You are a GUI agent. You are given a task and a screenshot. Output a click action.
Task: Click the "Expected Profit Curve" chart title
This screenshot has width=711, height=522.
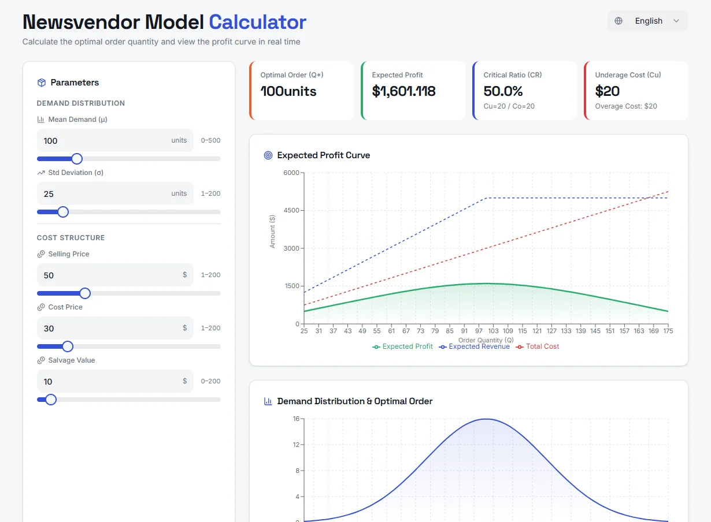click(324, 155)
